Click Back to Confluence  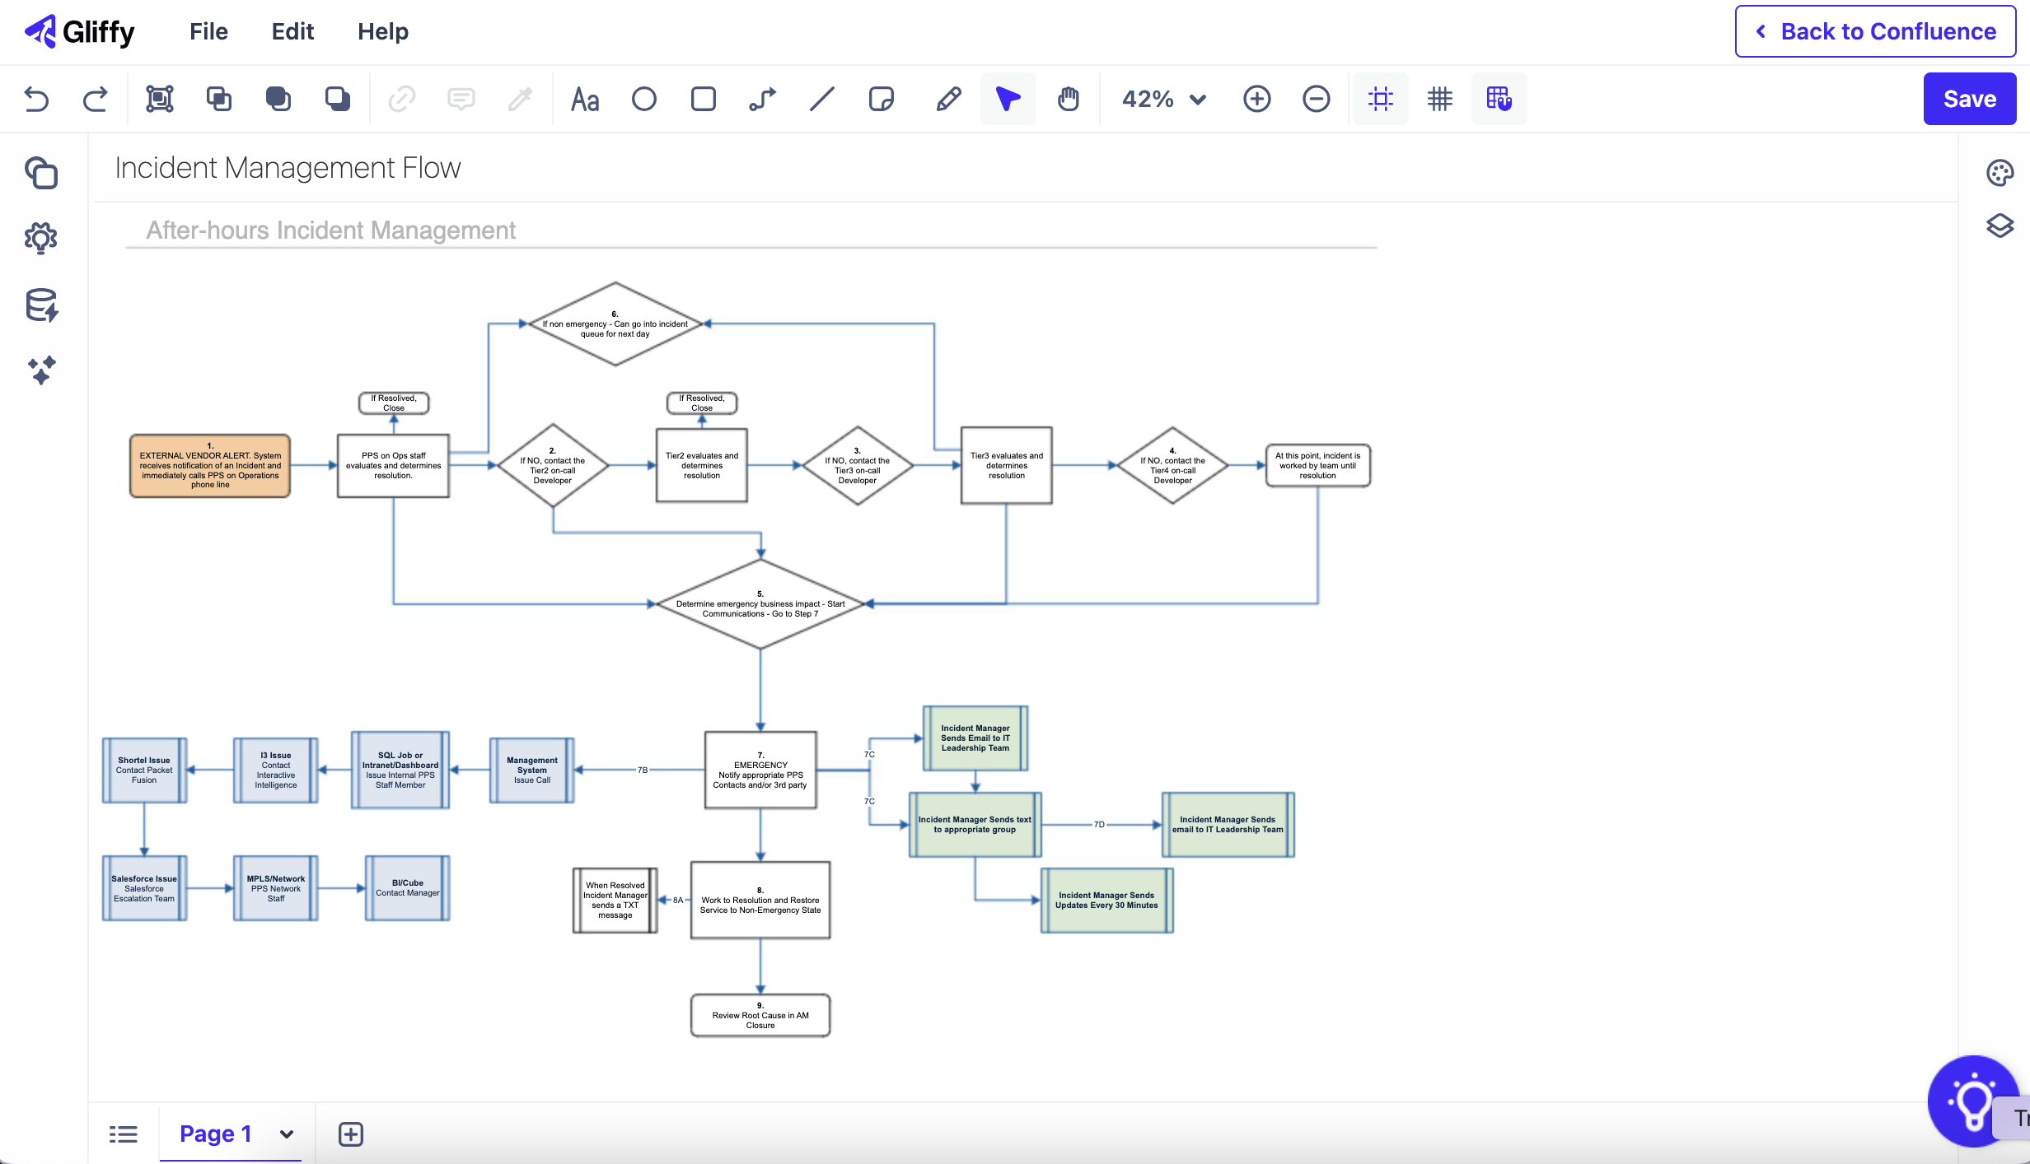[x=1874, y=31]
